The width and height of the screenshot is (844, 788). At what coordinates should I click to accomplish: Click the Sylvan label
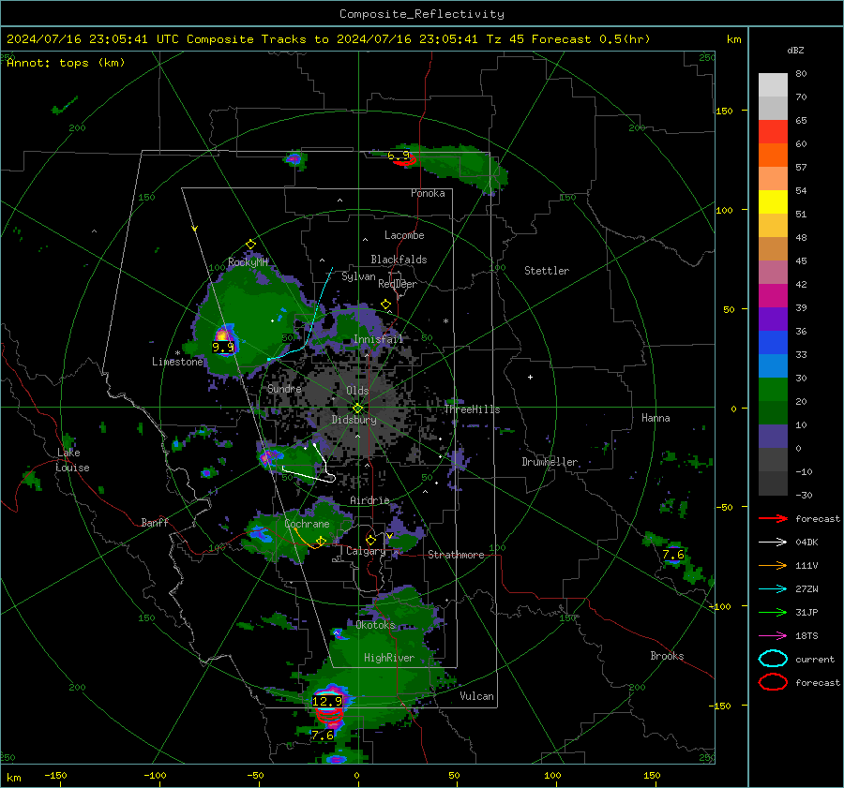(358, 276)
